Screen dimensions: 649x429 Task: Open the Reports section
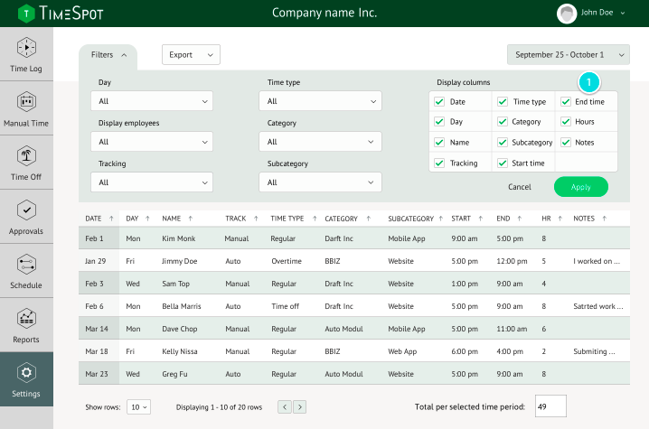(26, 325)
